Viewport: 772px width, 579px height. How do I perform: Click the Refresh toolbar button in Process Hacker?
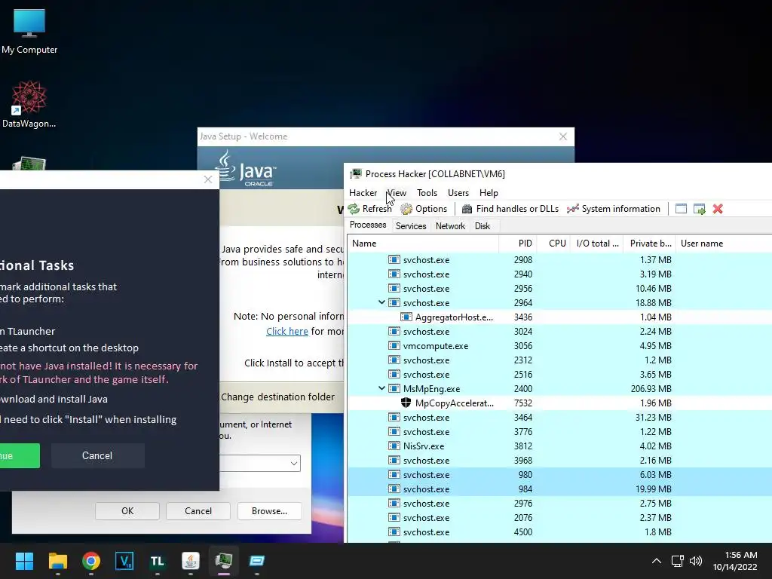(369, 209)
